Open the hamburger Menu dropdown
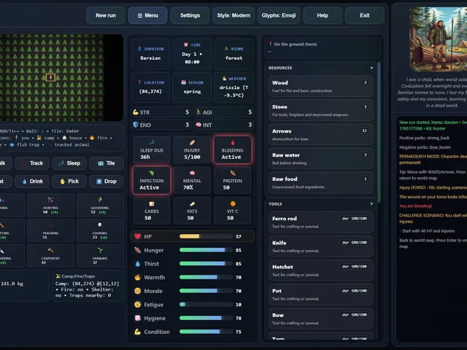Image resolution: width=467 pixels, height=350 pixels. coord(147,15)
